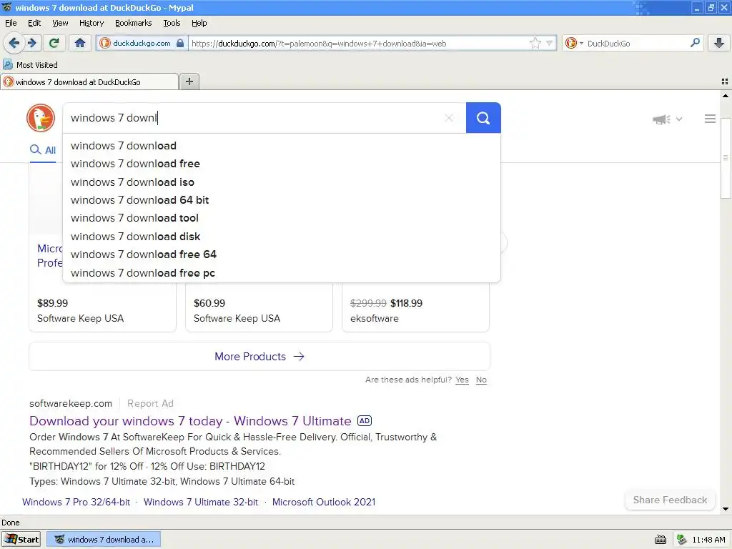Choose suggestion 'windows 7 download free'

coord(282,164)
